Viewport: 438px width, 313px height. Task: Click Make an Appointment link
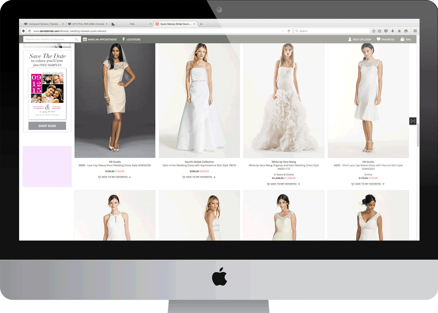(x=103, y=40)
